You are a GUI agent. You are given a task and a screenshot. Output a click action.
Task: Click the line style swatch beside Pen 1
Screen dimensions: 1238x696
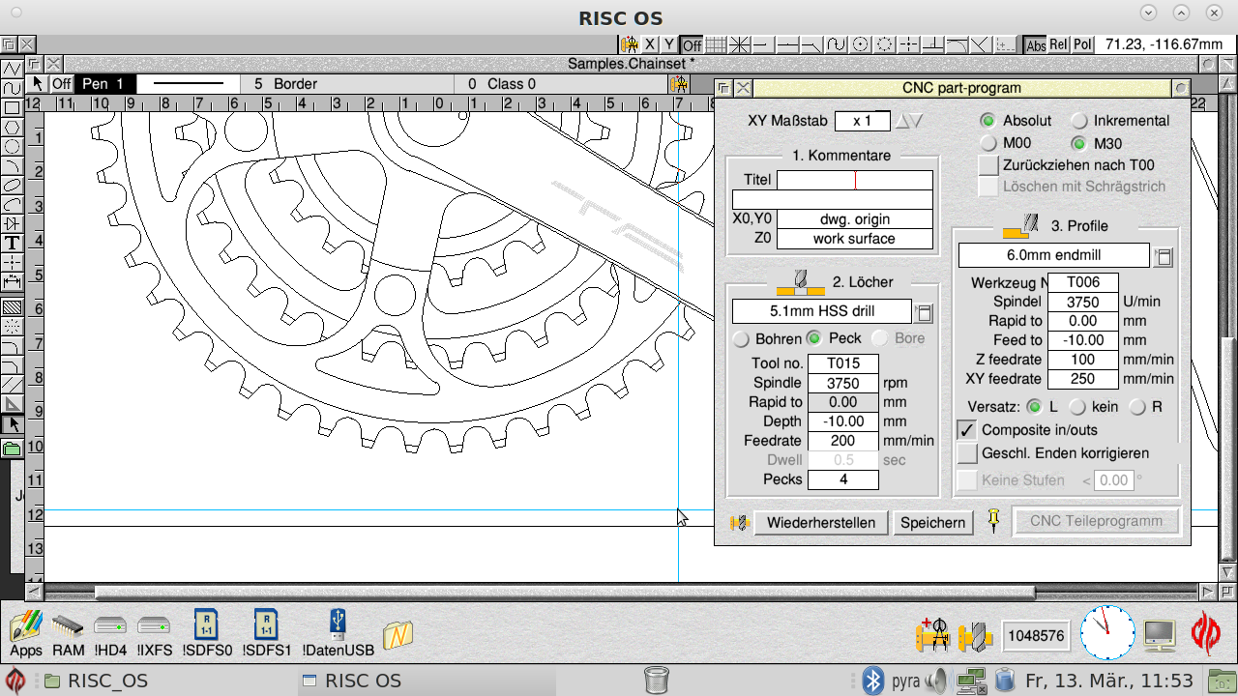click(x=189, y=83)
